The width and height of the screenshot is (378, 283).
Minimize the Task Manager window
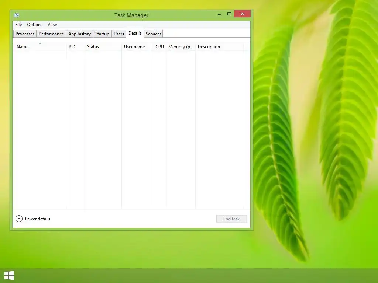pyautogui.click(x=219, y=14)
